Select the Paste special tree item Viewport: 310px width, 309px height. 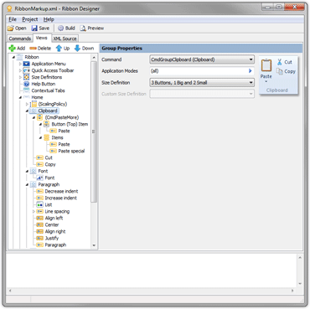tap(71, 151)
